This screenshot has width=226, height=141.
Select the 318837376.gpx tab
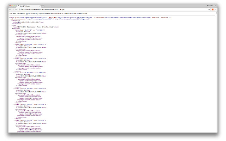point(29,6)
